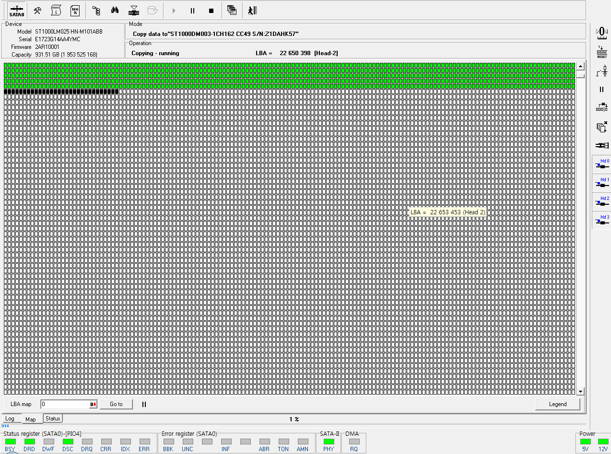Click the ERR status indicator
Viewport: 611px width, 454px height.
coord(144,441)
